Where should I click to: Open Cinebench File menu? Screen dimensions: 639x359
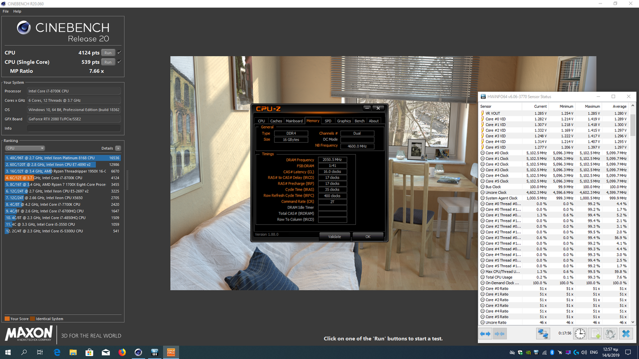point(5,11)
